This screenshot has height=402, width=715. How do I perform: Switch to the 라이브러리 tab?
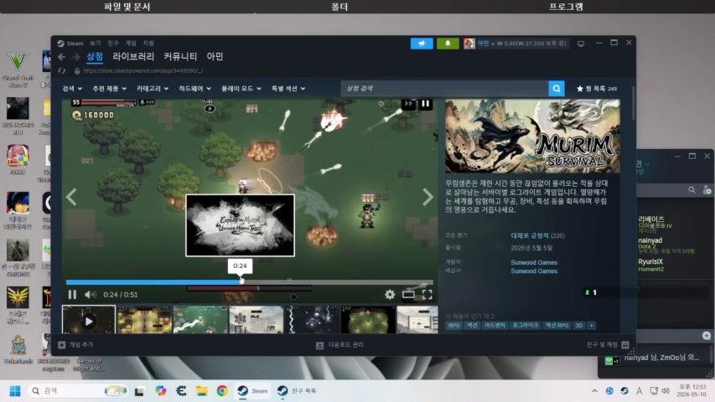pyautogui.click(x=133, y=57)
